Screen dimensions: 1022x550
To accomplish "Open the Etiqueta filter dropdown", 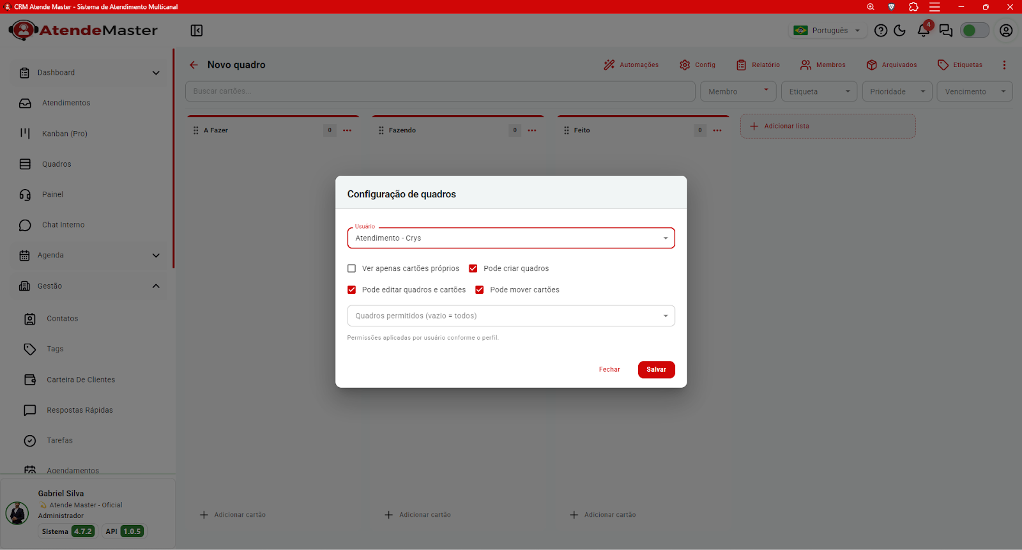I will pyautogui.click(x=820, y=91).
